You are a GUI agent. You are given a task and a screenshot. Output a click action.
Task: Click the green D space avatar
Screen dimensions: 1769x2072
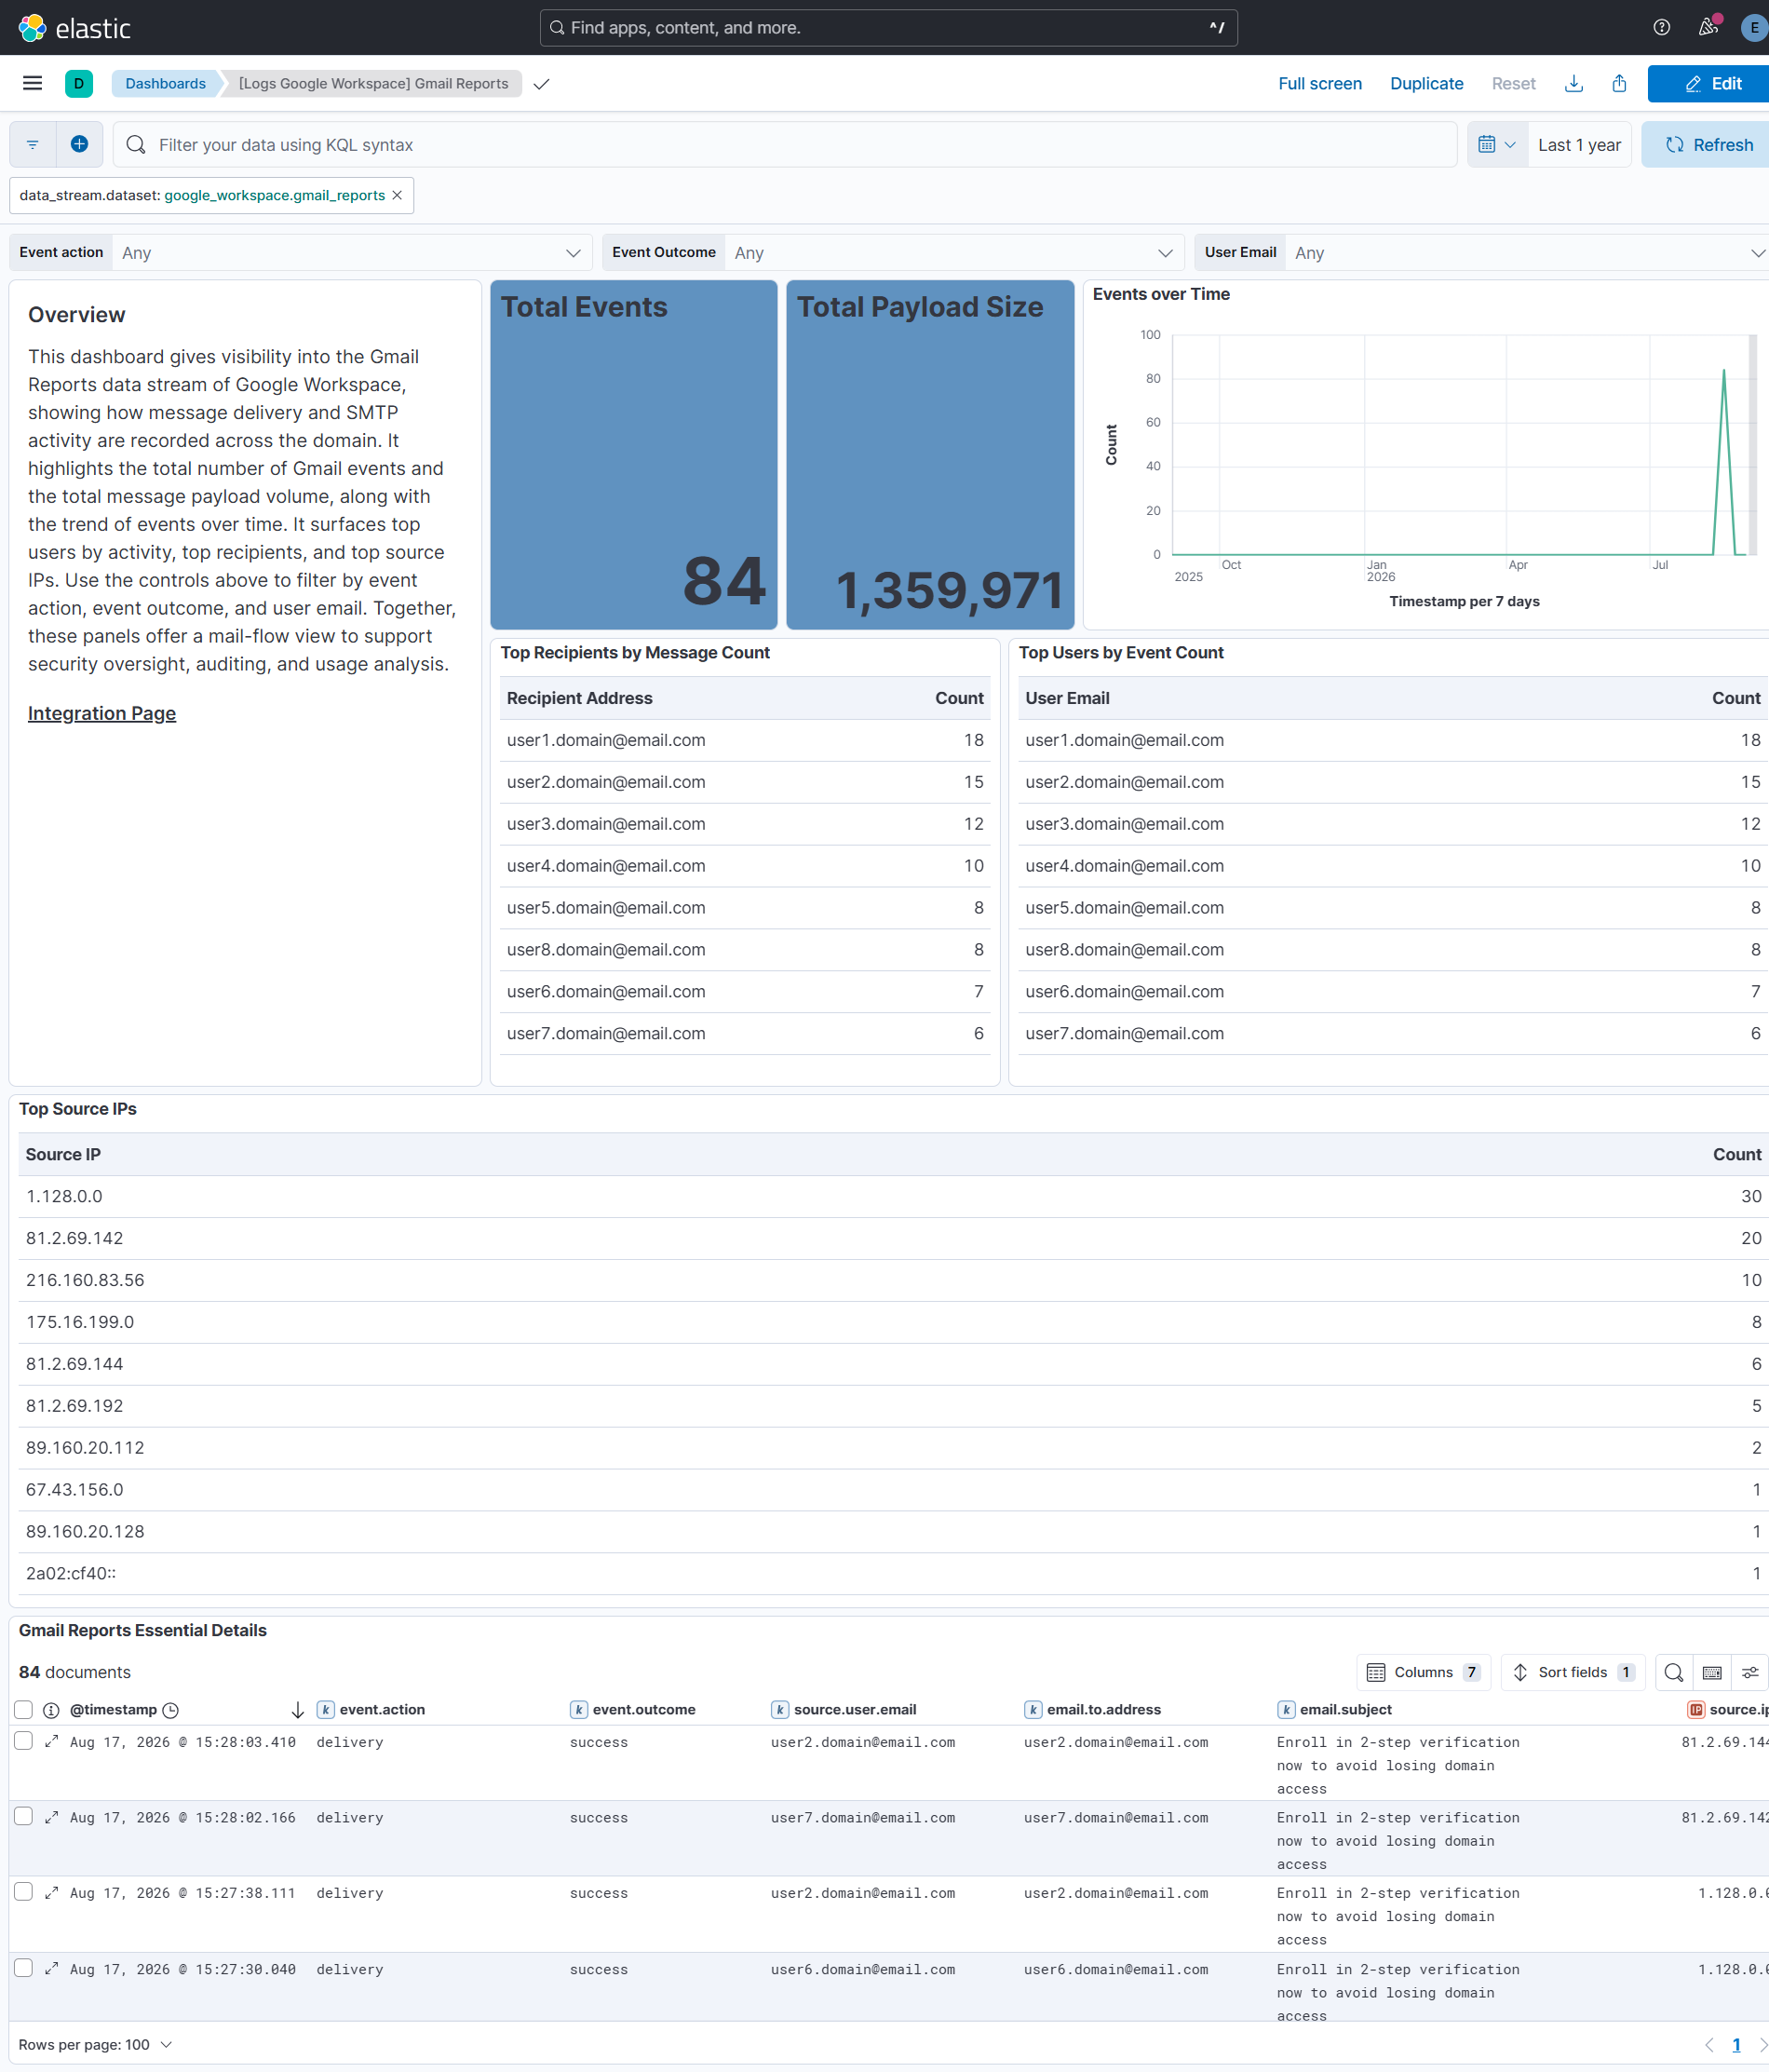coord(79,83)
